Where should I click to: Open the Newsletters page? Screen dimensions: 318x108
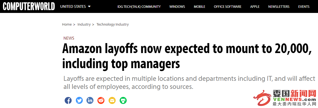(x=279, y=7)
